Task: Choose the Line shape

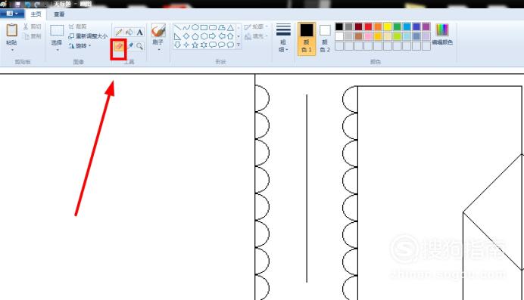Action: coord(177,27)
